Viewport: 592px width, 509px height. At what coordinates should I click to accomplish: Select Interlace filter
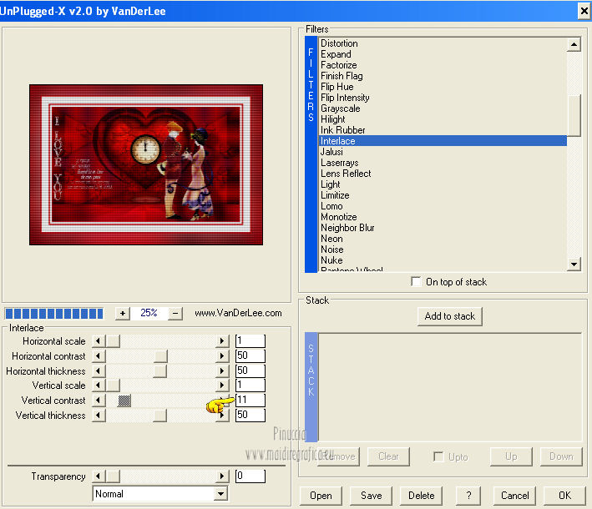tap(443, 141)
